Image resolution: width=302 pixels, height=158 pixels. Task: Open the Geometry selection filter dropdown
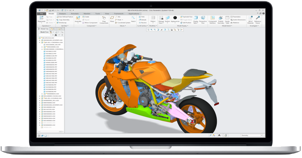point(262,135)
